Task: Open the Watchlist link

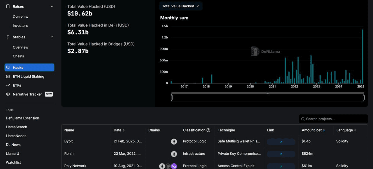Action: point(13,163)
